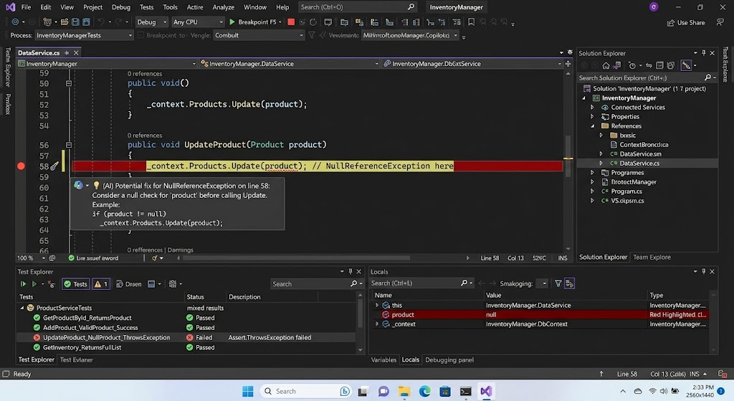This screenshot has height=401, width=734.
Task: Open the Debug configuration dropdown
Action: (151, 22)
